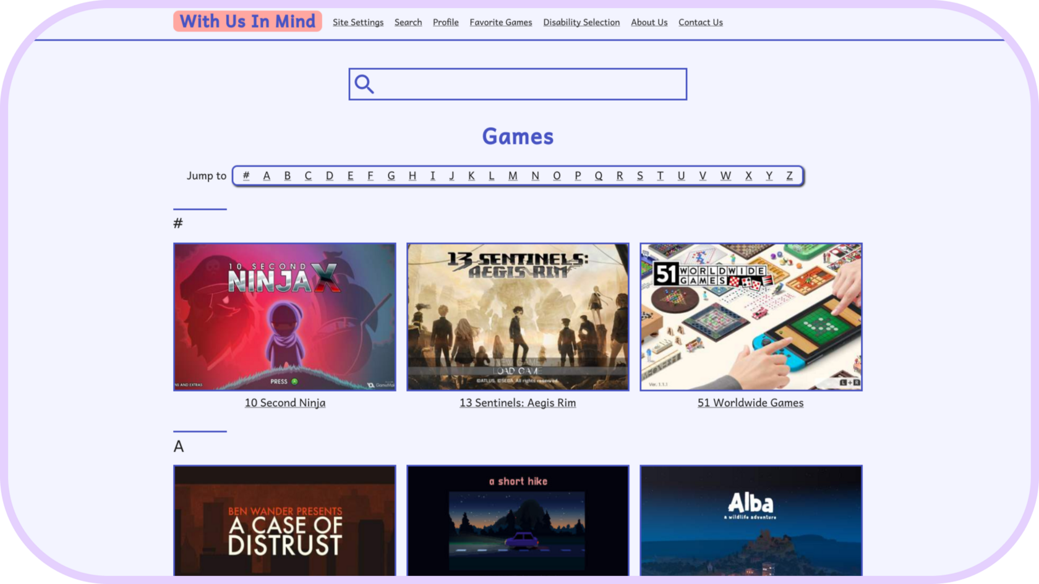This screenshot has width=1039, height=584.
Task: Open the 10 Second Ninja cover image
Action: (x=284, y=316)
